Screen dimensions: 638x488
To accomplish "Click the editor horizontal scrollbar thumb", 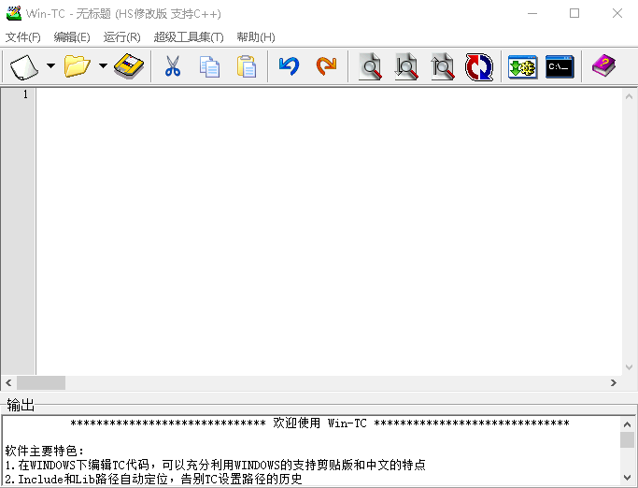I will pyautogui.click(x=41, y=383).
